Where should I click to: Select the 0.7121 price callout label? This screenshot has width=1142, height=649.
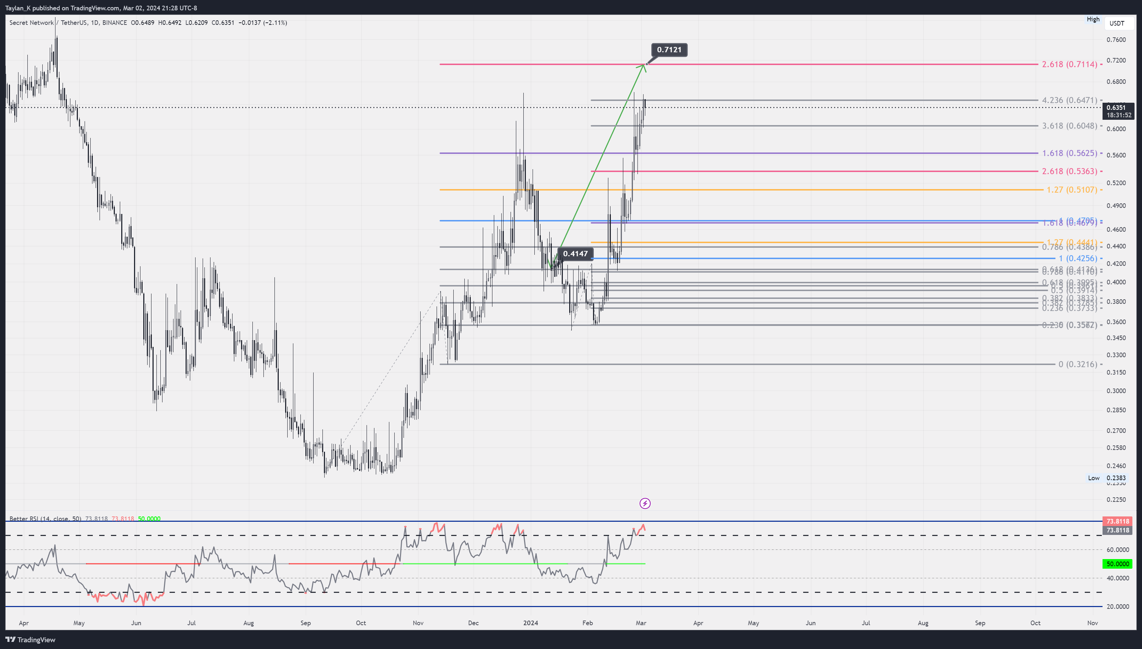click(x=669, y=49)
